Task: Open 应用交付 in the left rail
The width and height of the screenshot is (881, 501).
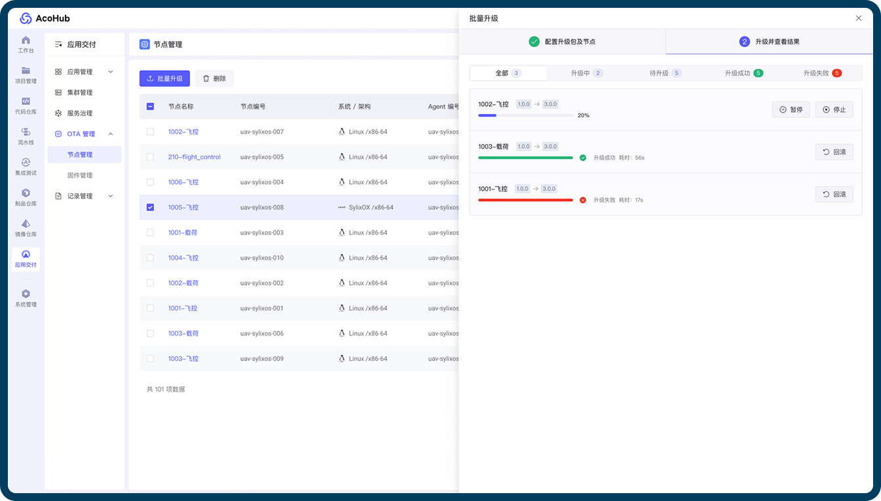Action: click(x=26, y=259)
